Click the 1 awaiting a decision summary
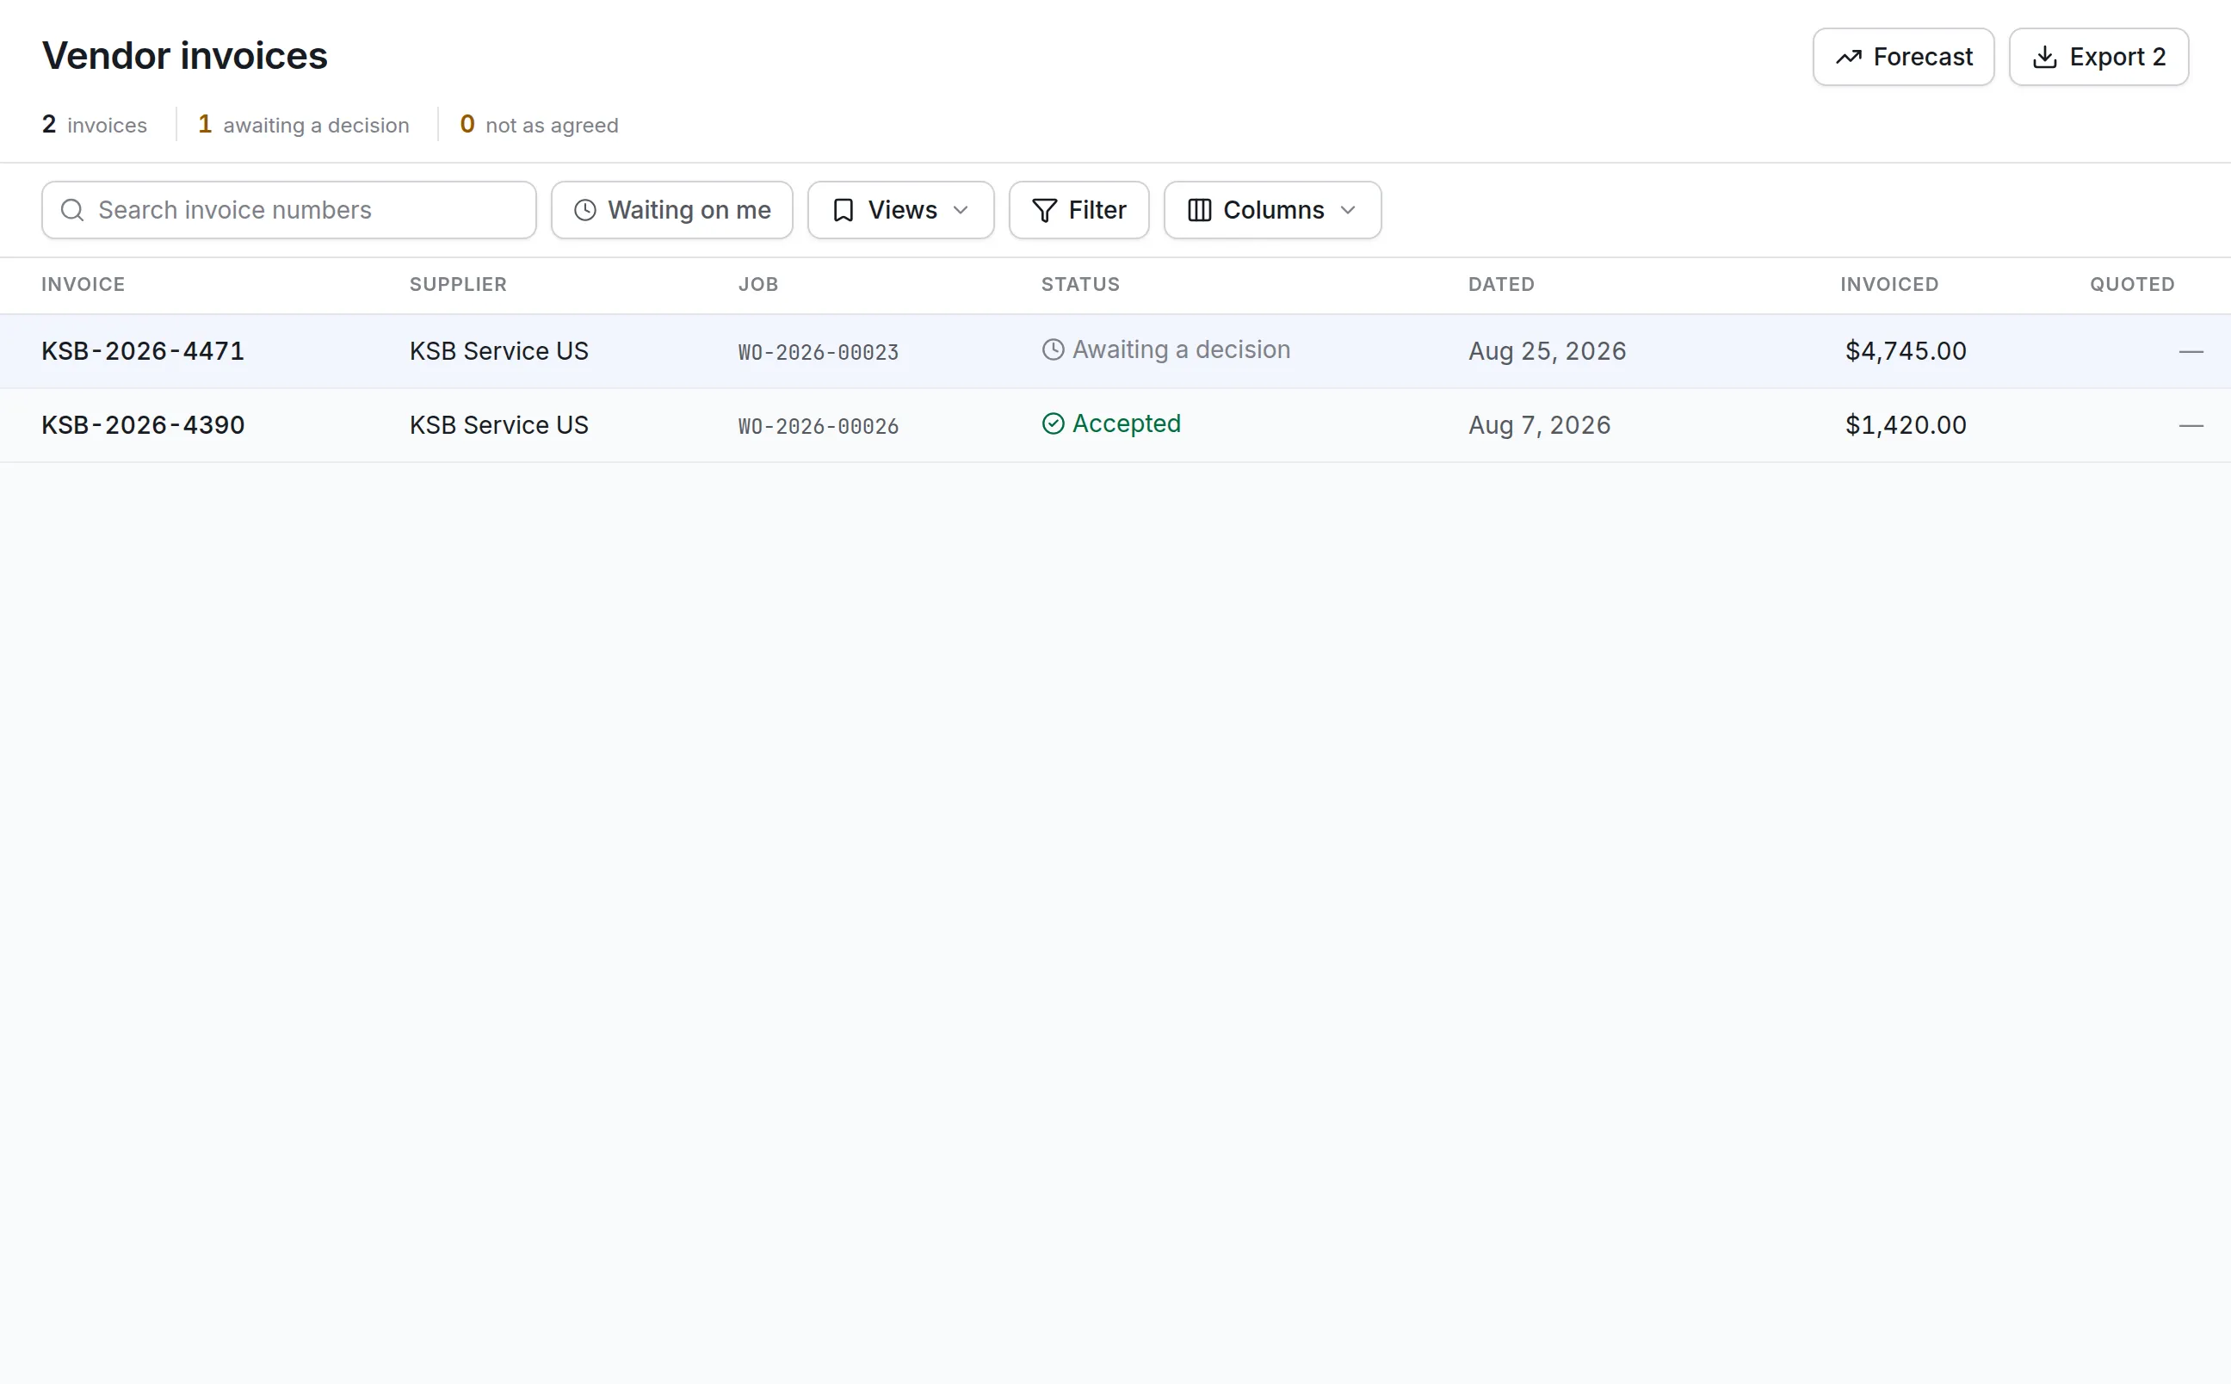The height and width of the screenshot is (1384, 2231). [304, 125]
